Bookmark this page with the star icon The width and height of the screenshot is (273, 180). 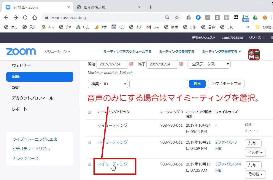pos(177,17)
